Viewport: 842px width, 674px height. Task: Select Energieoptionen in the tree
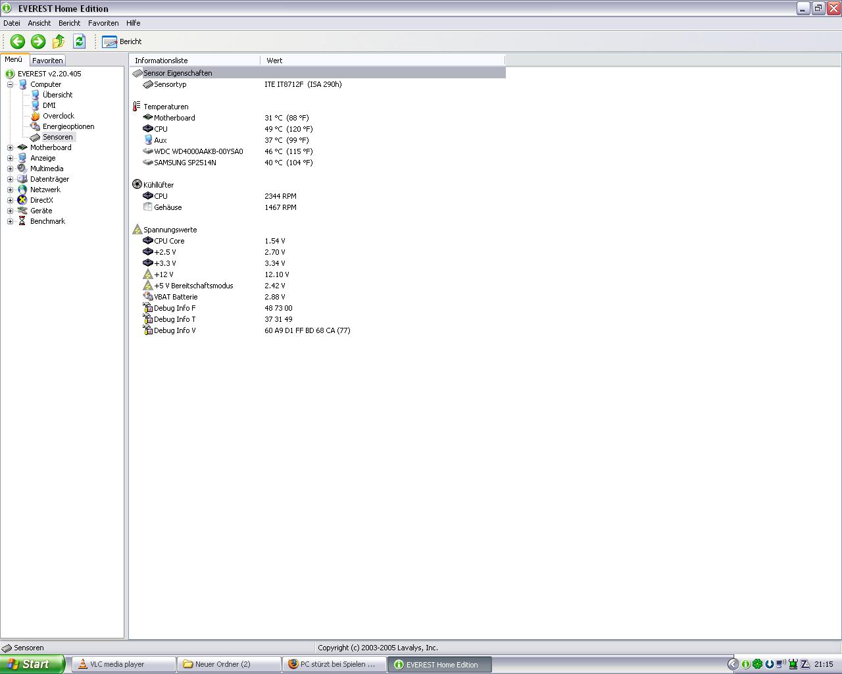click(x=68, y=126)
